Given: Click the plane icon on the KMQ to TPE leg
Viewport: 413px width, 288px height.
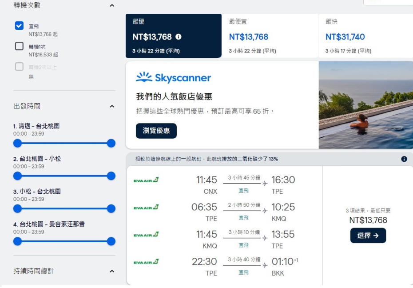Looking at the screenshot, I should pyautogui.click(x=265, y=238).
